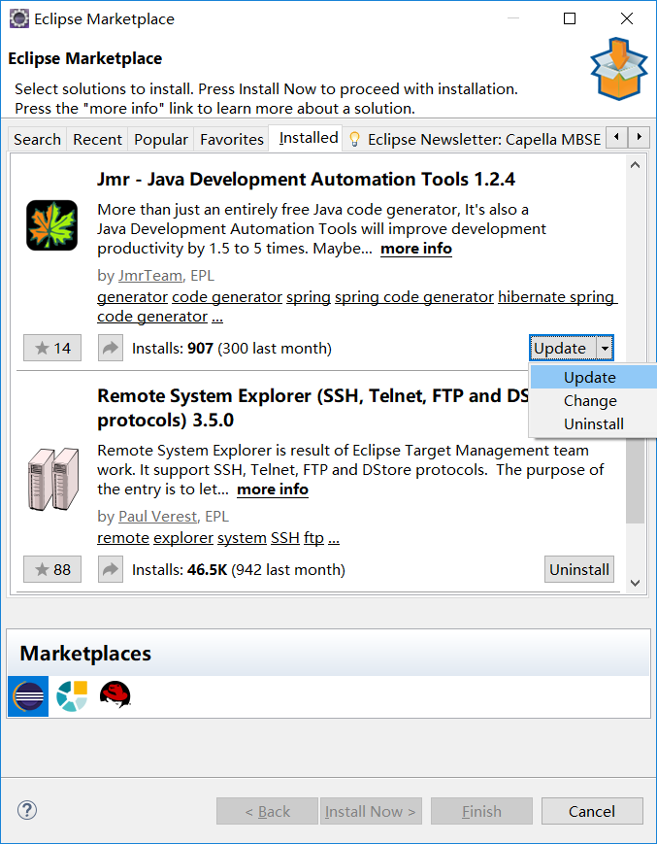Viewport: 657px width, 844px height.
Task: Maximize the Eclipse Marketplace window
Action: 570,18
